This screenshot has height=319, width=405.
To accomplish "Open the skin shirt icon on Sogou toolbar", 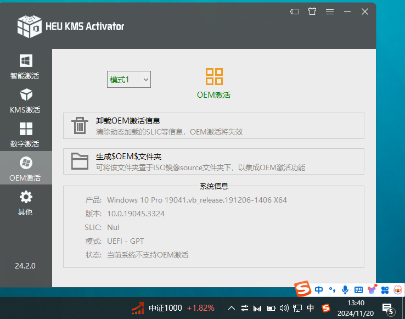I will [372, 289].
